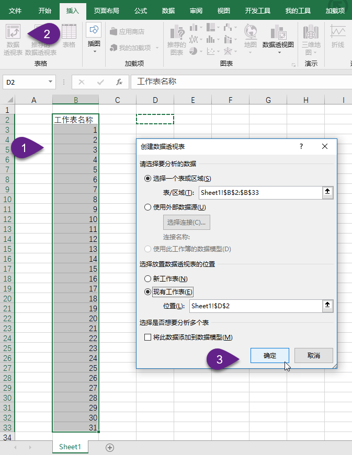Click the Table (表格) icon in ribbon
Viewport: 352px width, 455px height.
click(69, 37)
